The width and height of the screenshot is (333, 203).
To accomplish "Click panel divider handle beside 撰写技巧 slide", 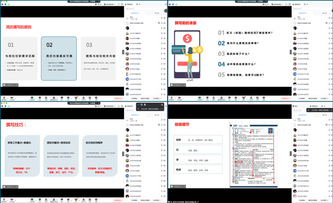I will (x=123, y=154).
